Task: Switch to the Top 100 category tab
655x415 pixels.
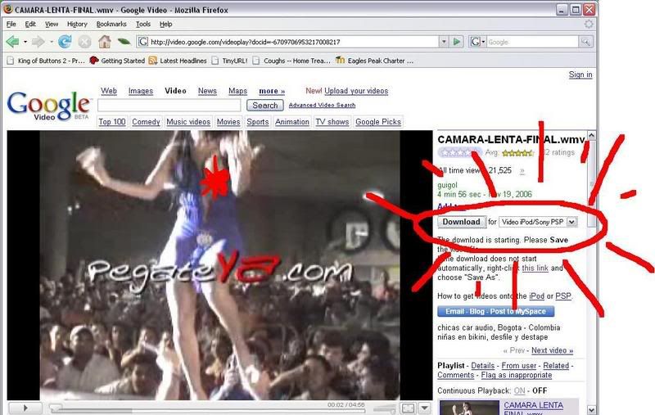Action: (112, 122)
